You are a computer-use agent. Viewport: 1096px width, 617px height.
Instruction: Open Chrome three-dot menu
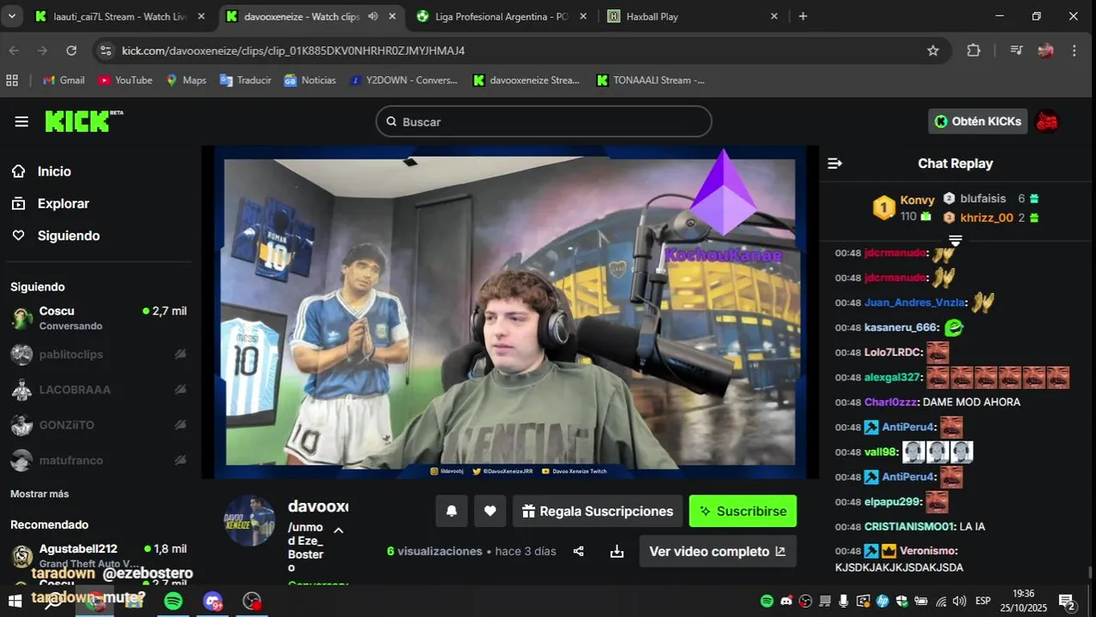(1075, 51)
